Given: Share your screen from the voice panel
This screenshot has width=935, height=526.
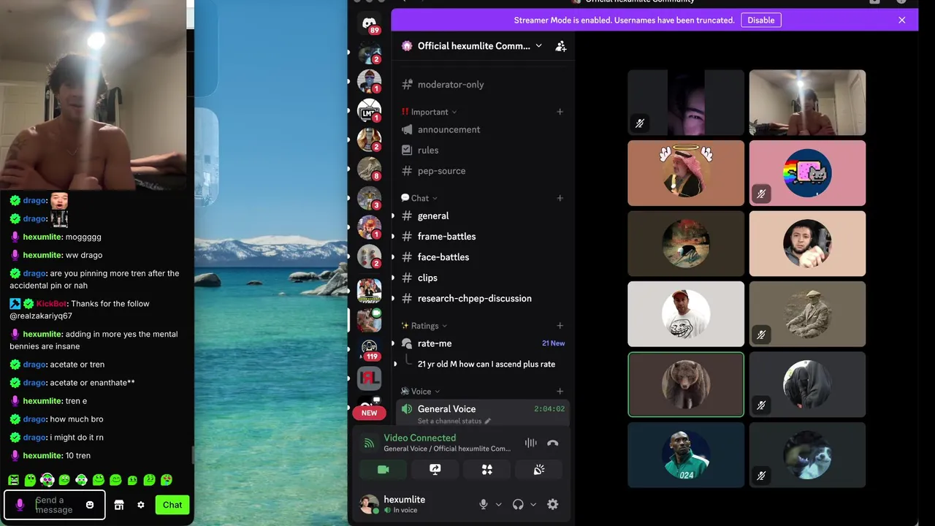Looking at the screenshot, I should point(435,470).
